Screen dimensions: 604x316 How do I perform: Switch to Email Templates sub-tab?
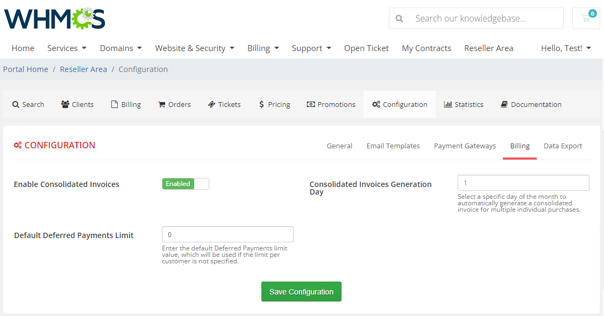coord(393,146)
